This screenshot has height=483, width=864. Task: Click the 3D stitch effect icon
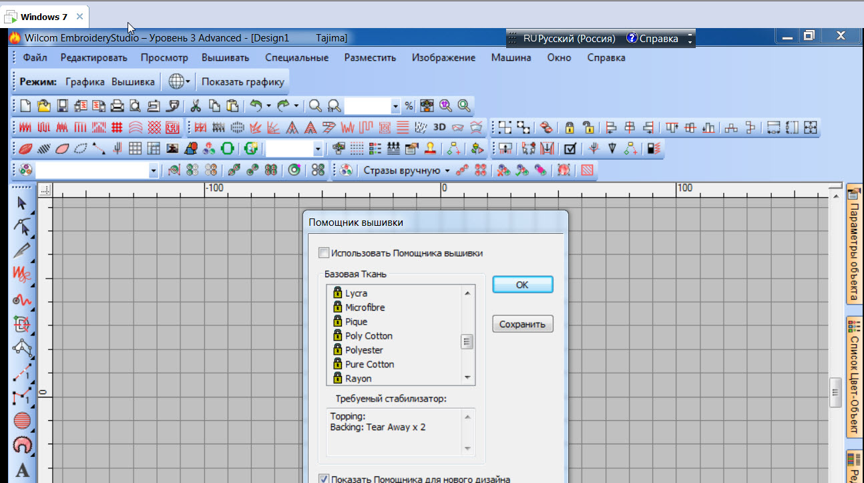tap(439, 127)
